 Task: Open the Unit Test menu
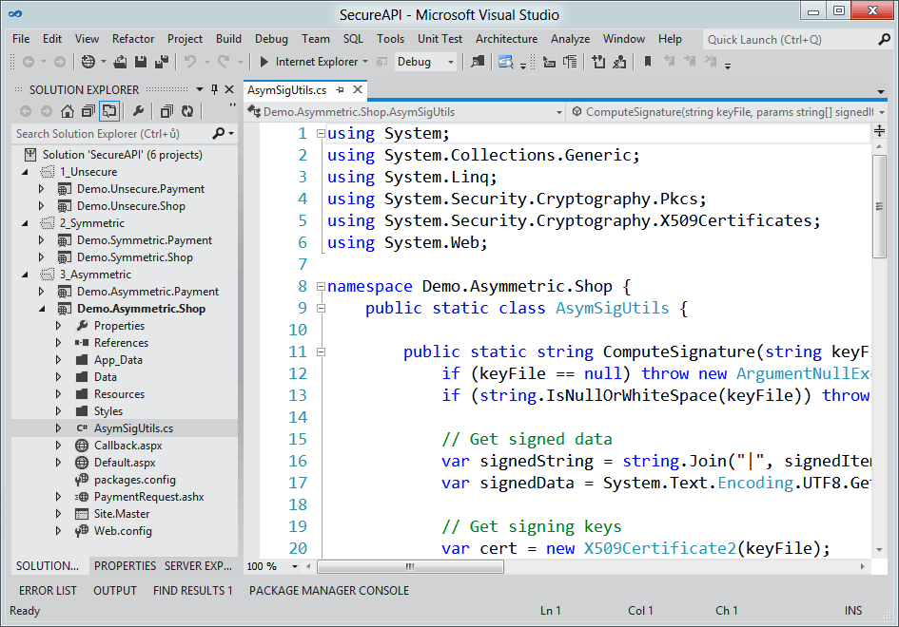pos(440,39)
